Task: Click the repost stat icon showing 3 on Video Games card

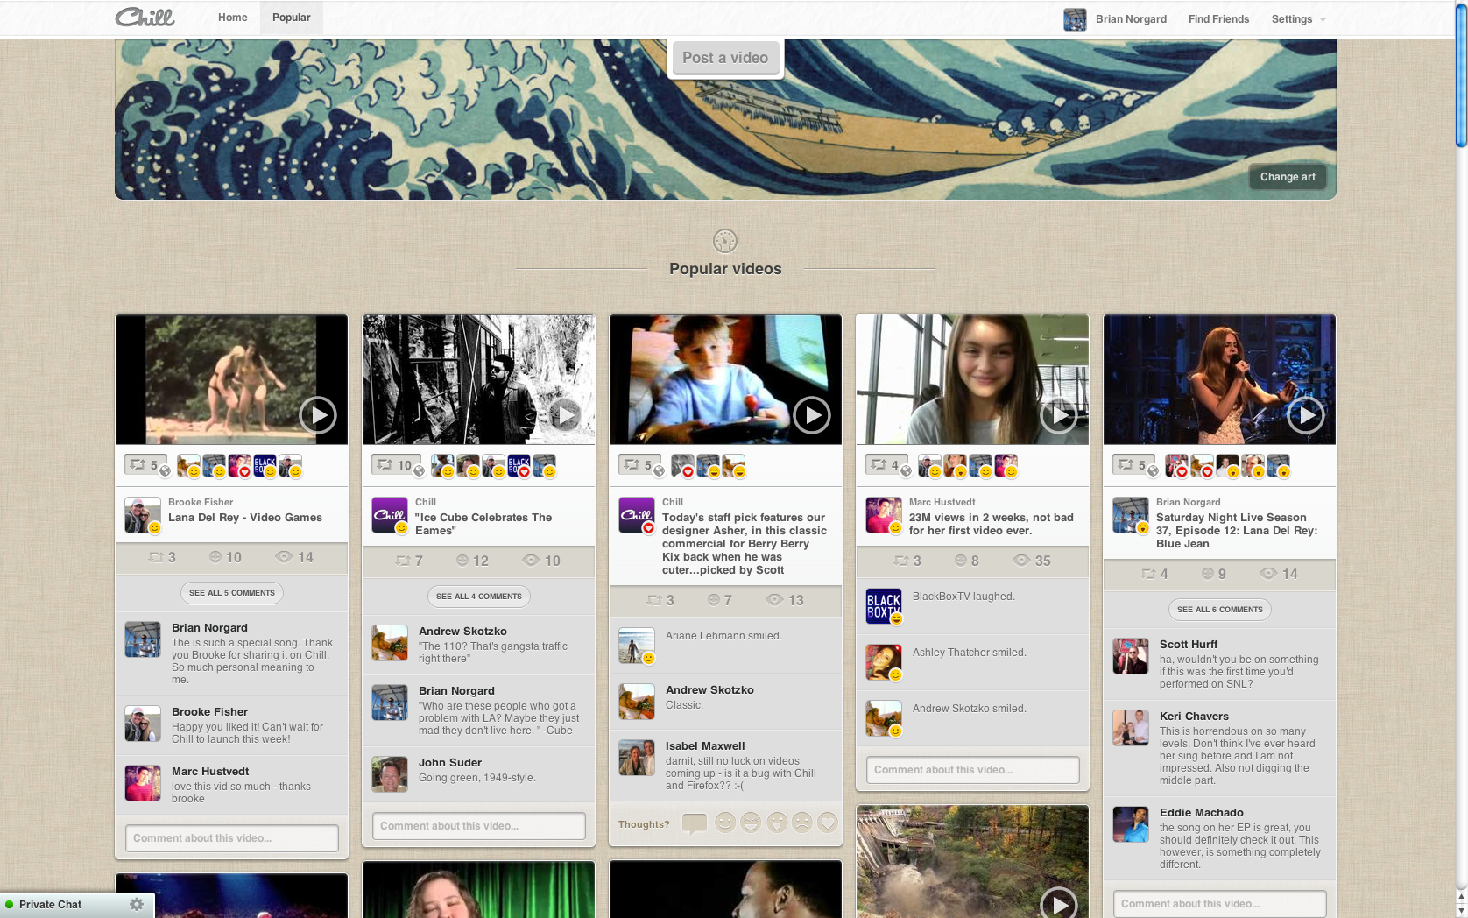Action: point(156,557)
